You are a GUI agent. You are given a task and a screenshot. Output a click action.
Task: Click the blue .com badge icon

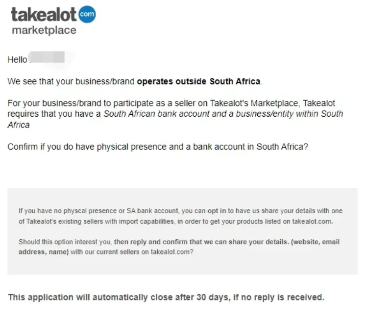[87, 14]
